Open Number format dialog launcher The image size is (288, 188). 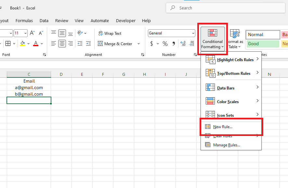[x=195, y=55]
